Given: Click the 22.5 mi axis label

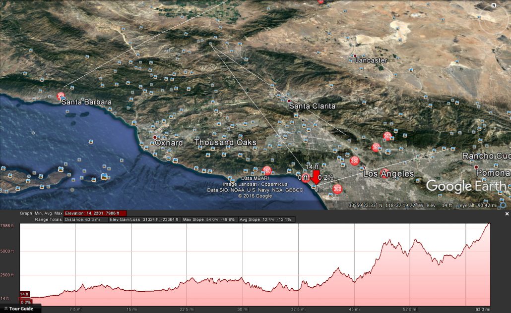Looking at the screenshot, I should coord(187,310).
